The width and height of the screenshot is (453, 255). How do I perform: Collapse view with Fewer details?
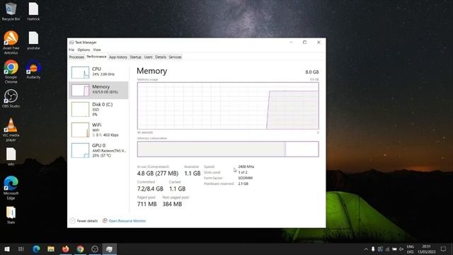click(x=84, y=221)
